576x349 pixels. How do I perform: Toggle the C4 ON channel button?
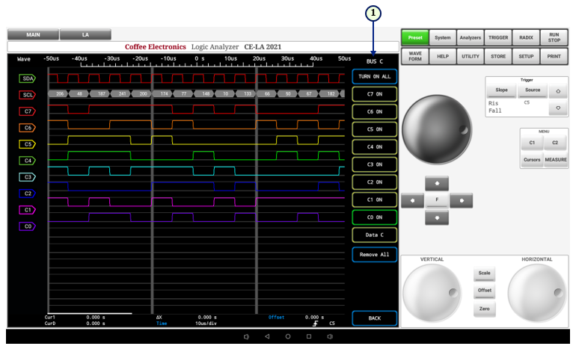coord(374,147)
